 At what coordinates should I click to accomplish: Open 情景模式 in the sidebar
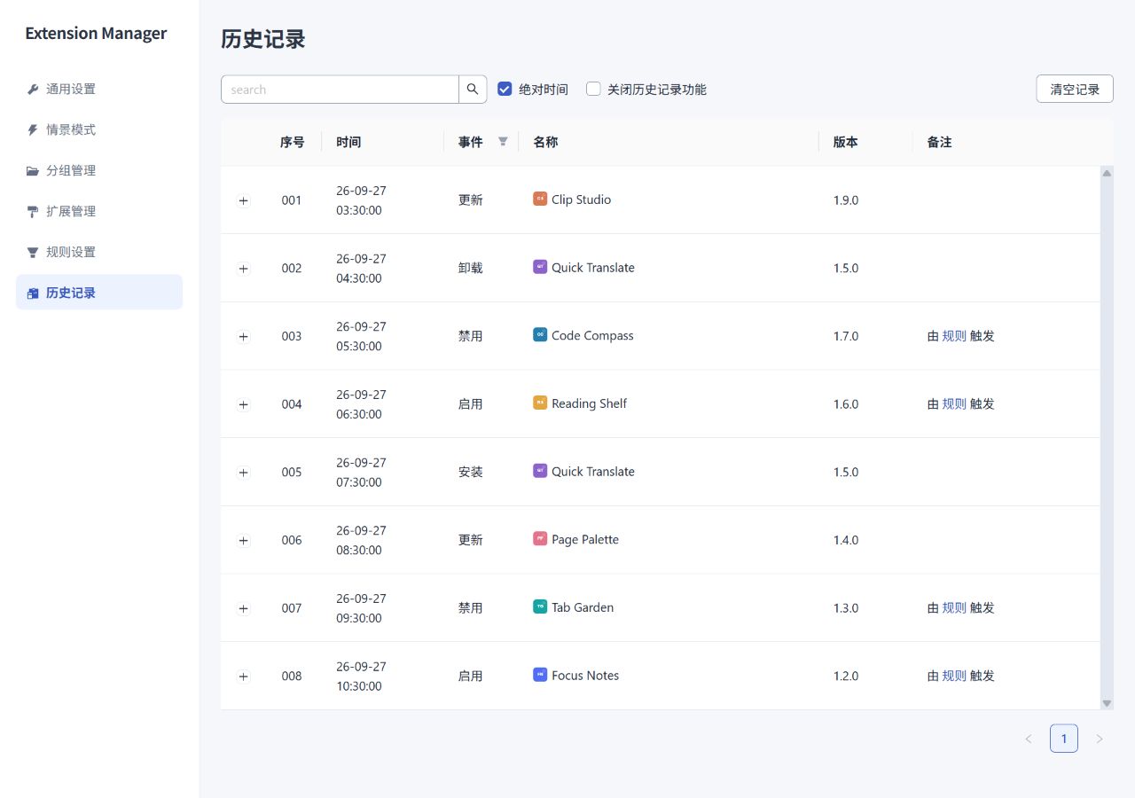(x=99, y=129)
